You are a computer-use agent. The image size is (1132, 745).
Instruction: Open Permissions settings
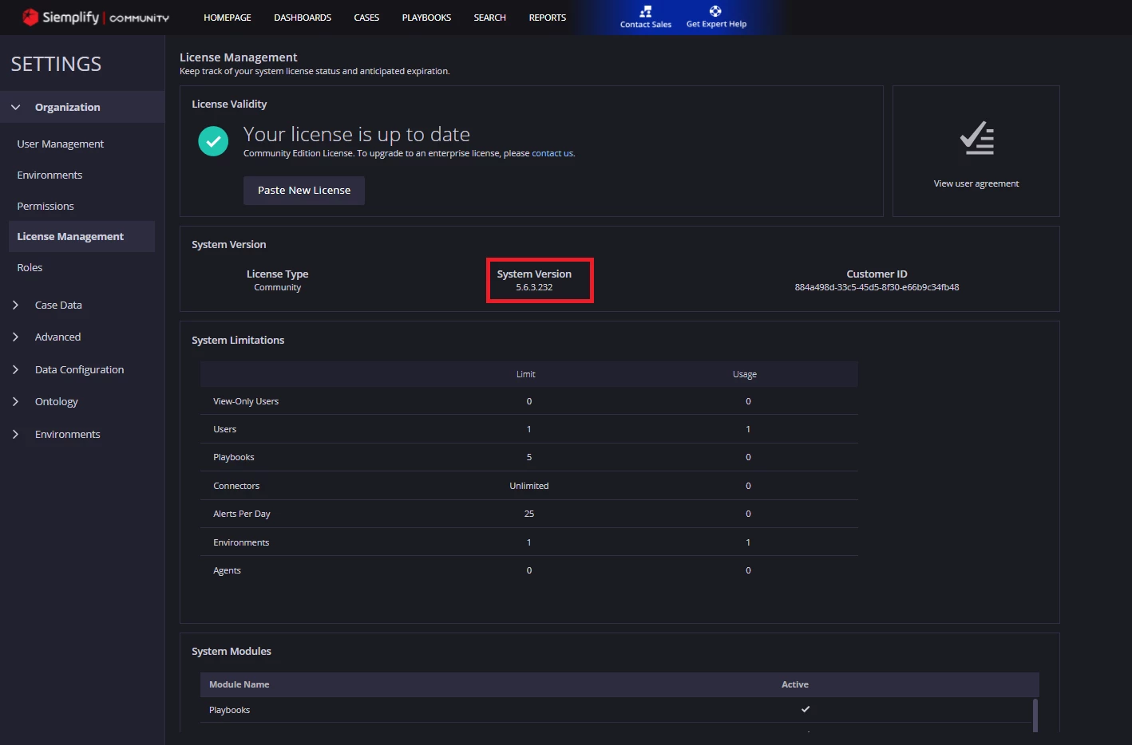46,206
